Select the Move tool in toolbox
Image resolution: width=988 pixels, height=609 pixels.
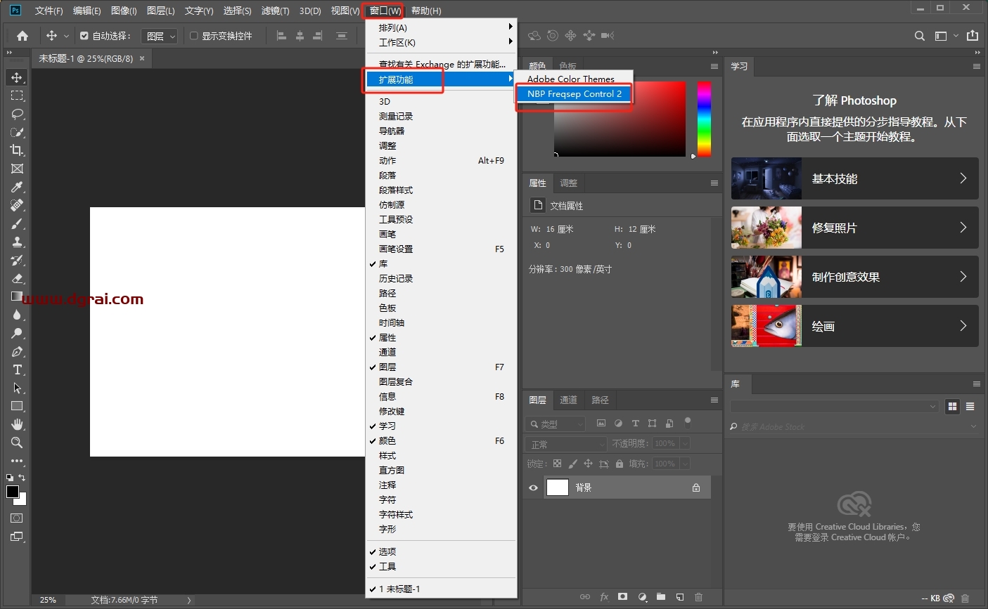17,77
